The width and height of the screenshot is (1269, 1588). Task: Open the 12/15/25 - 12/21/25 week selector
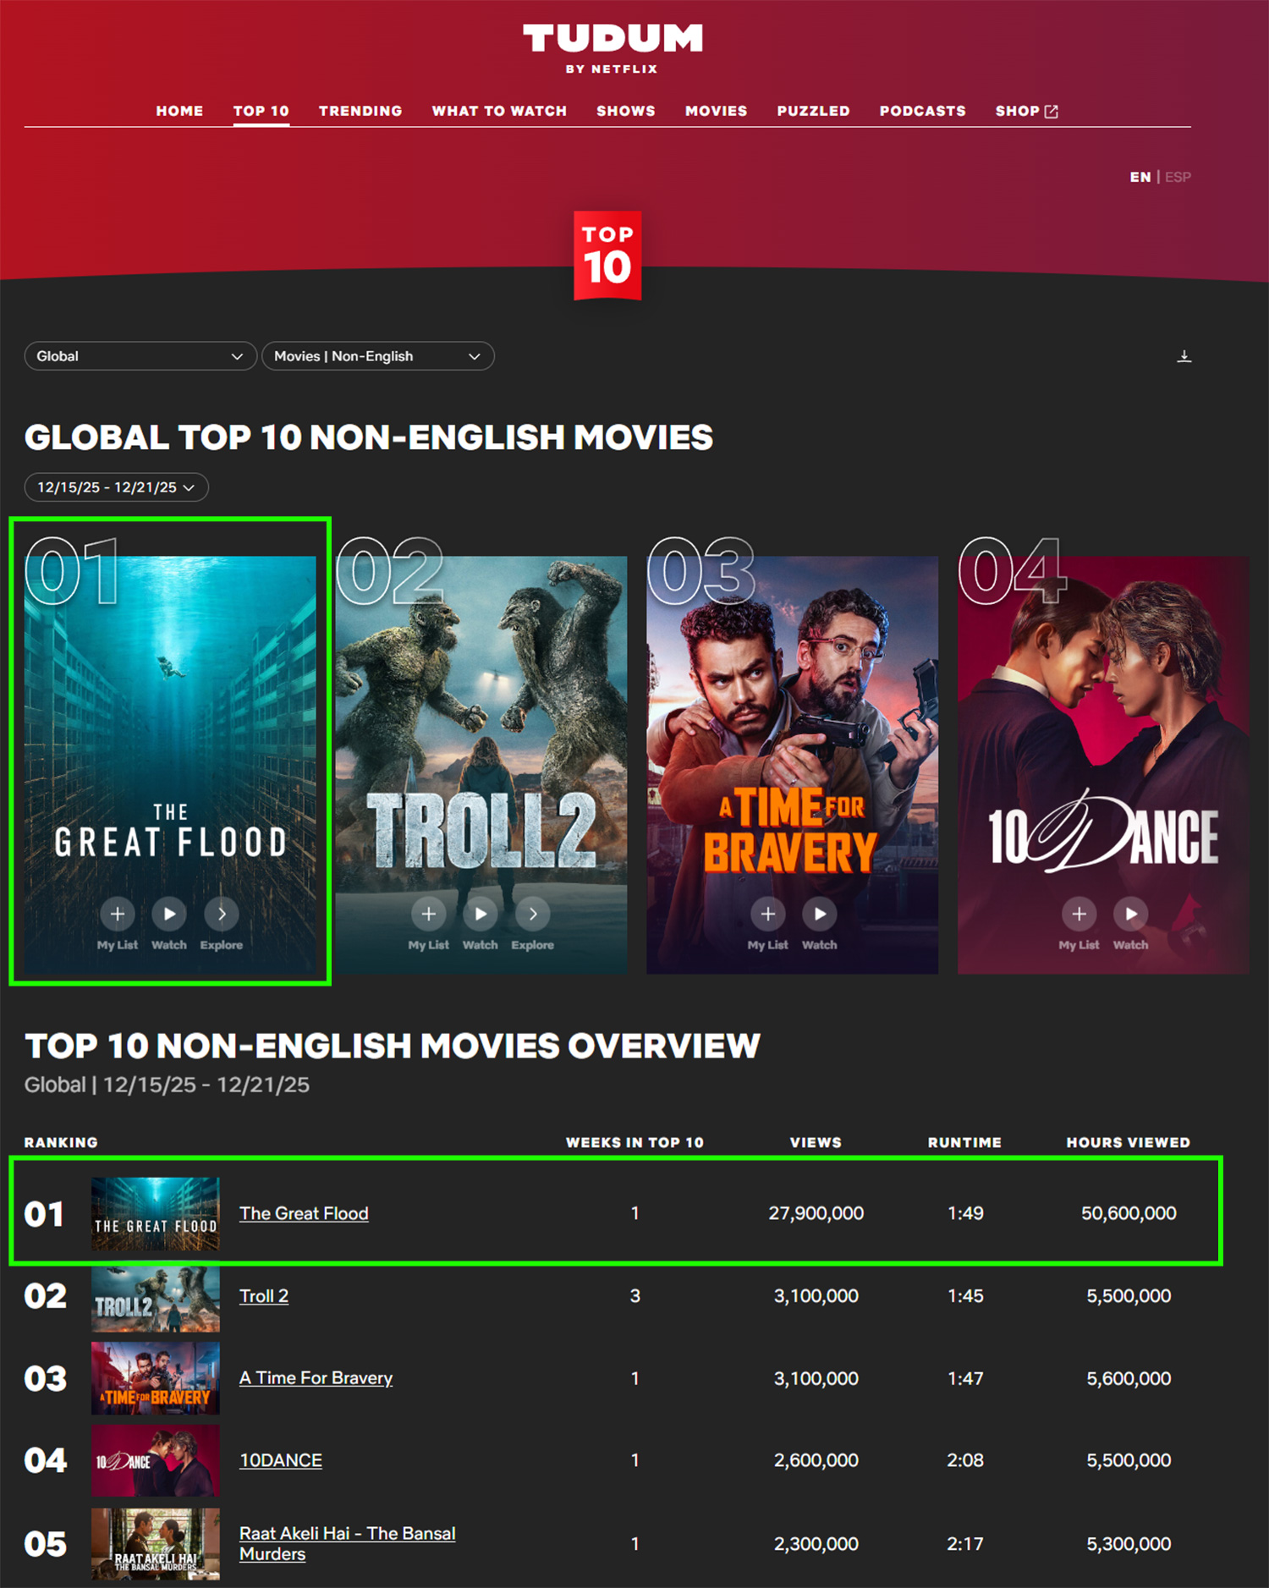click(116, 487)
